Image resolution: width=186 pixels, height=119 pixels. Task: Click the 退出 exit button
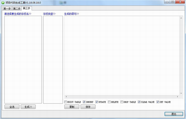(174, 114)
